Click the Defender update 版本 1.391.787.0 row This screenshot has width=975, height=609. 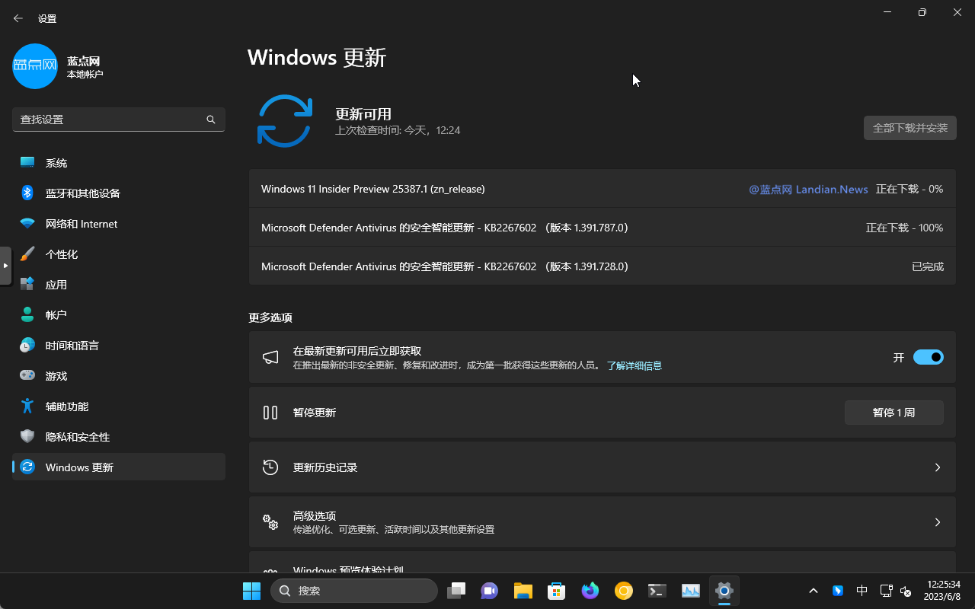click(x=602, y=228)
